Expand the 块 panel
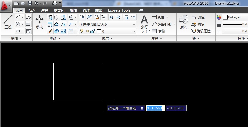The height and width of the screenshot is (127, 248). click(x=196, y=38)
